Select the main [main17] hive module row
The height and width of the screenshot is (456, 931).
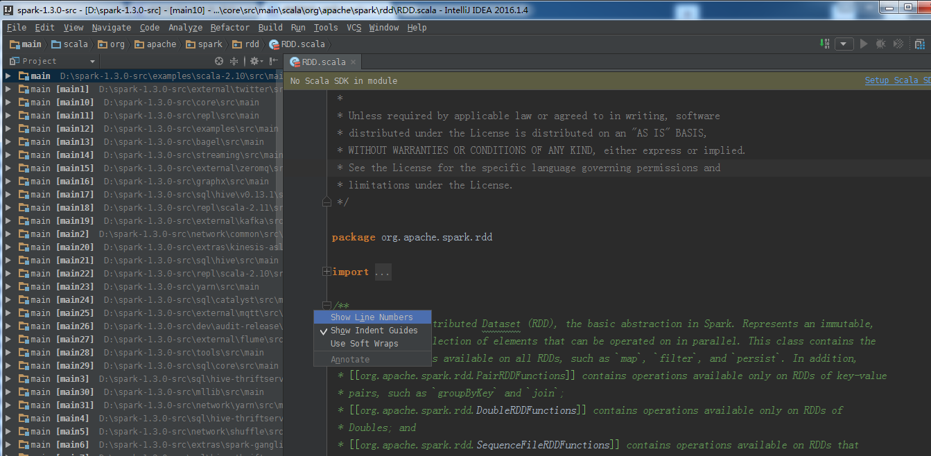tap(141, 195)
